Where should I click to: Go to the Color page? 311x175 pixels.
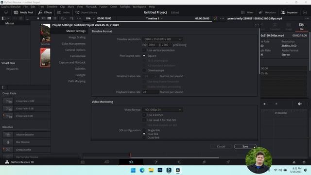179,162
